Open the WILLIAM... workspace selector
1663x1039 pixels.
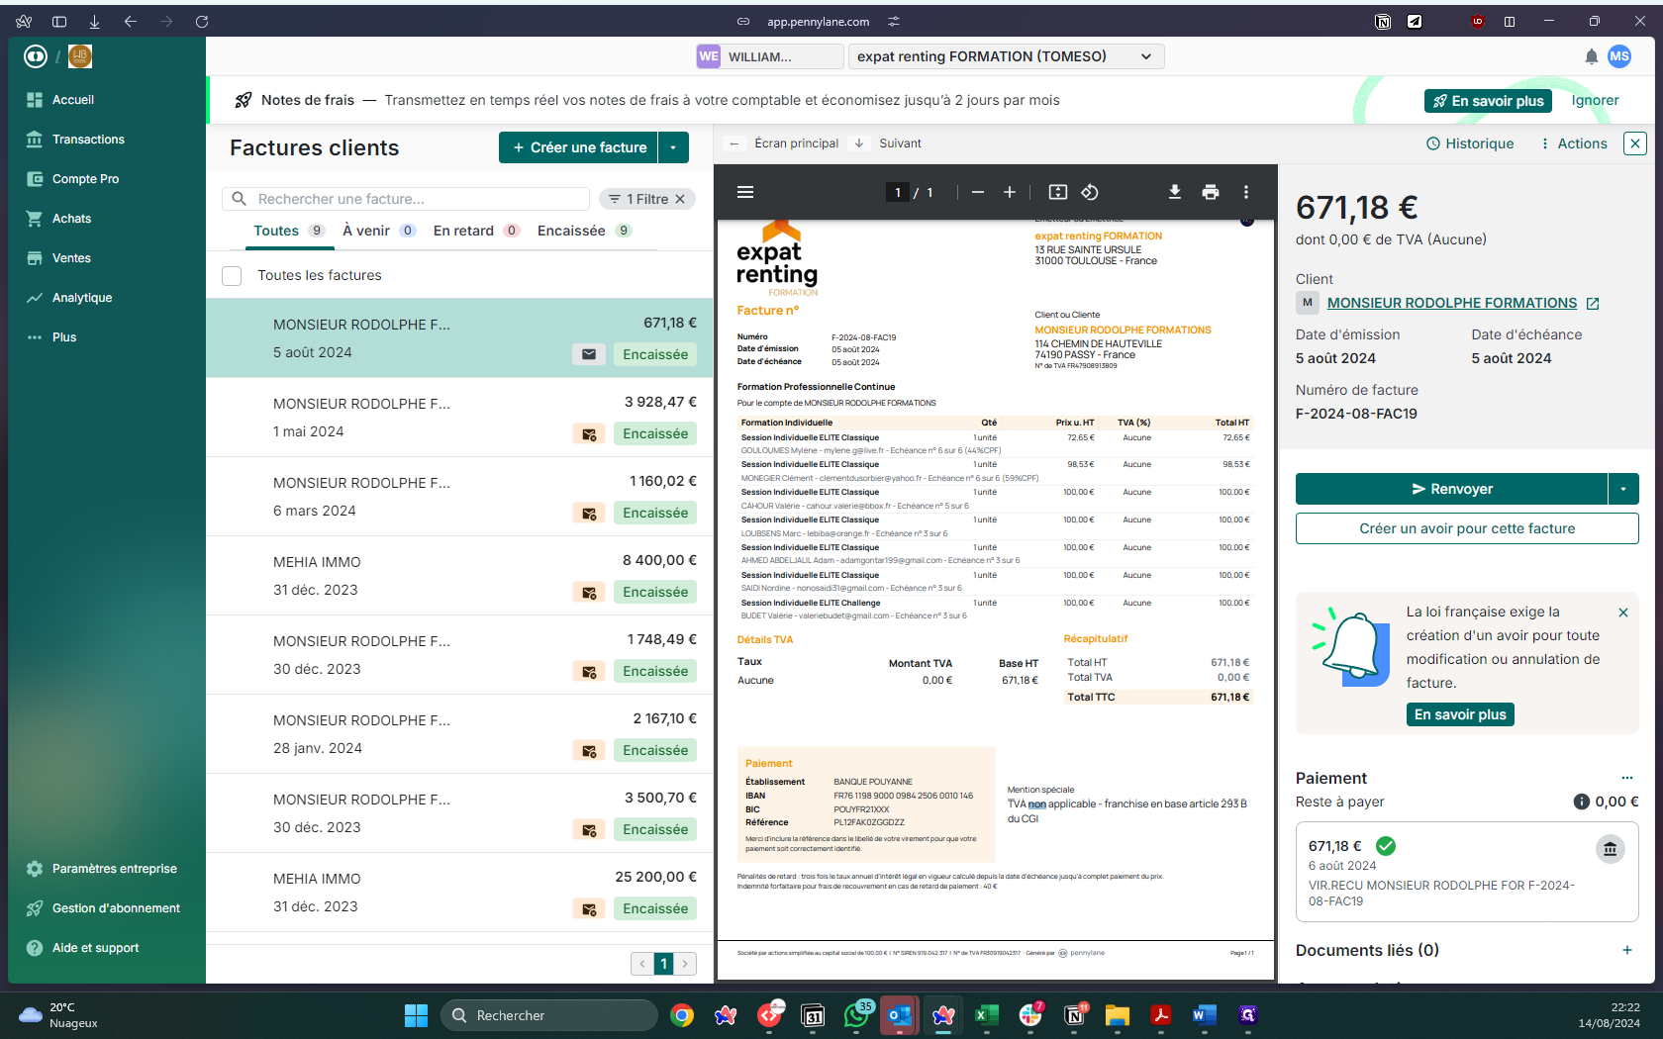(769, 56)
